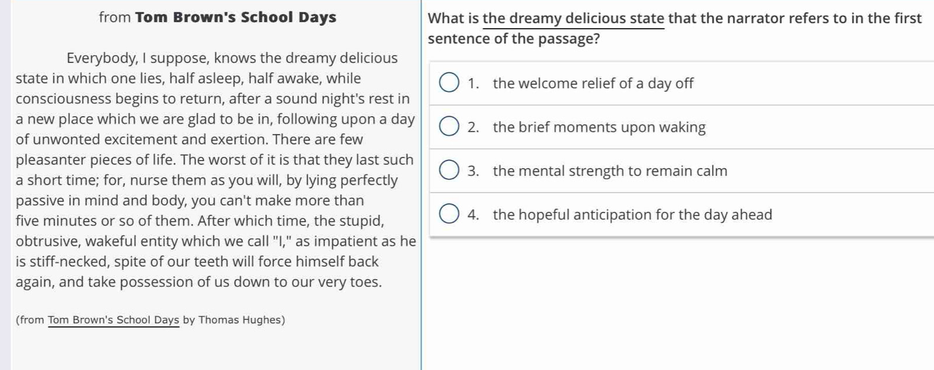Click the vertical divider between passage and question

(x=421, y=185)
